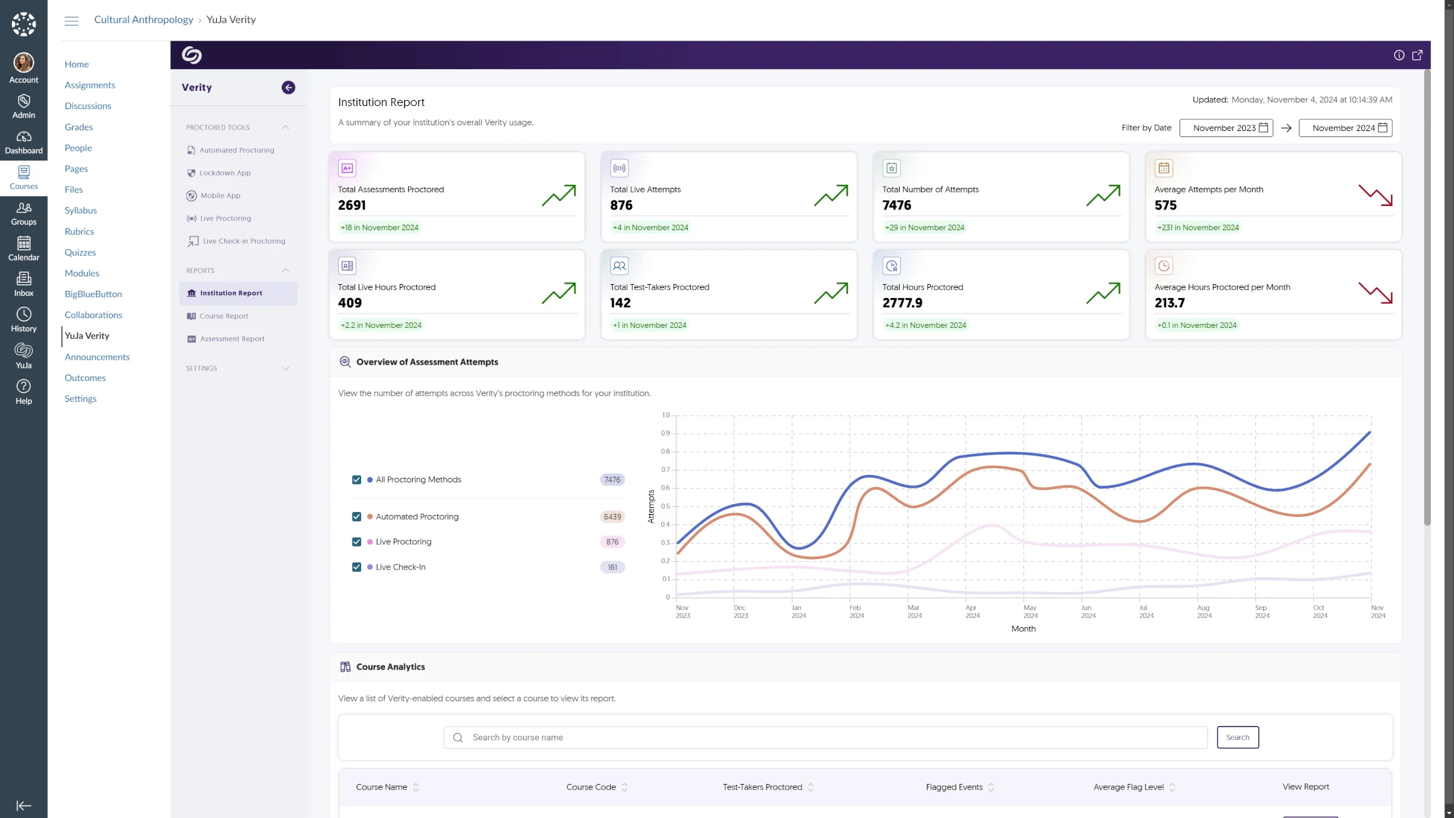Click the Cultural Anthropology breadcrumb link
The width and height of the screenshot is (1454, 818).
pos(144,20)
